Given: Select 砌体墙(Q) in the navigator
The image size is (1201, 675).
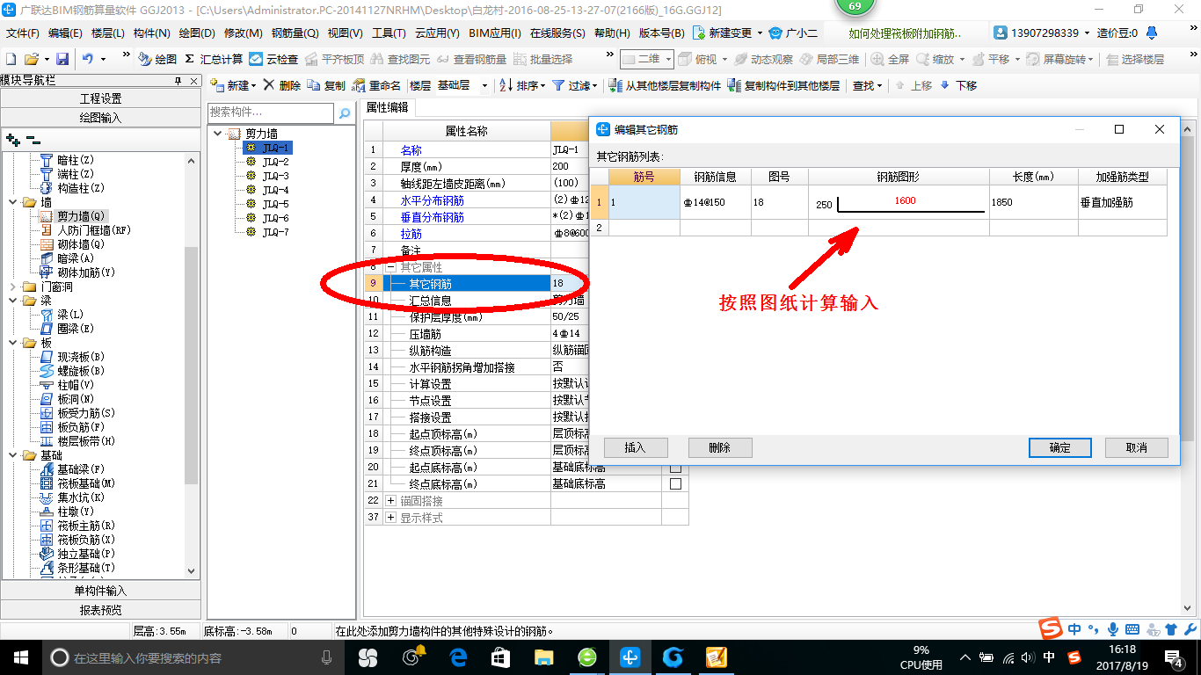Looking at the screenshot, I should tap(81, 244).
